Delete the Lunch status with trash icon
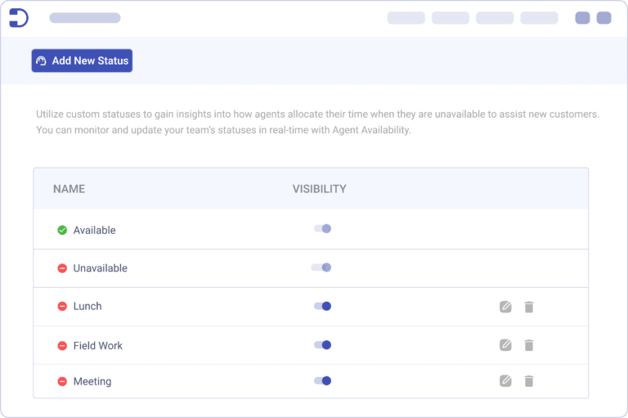This screenshot has width=628, height=418. coord(529,307)
